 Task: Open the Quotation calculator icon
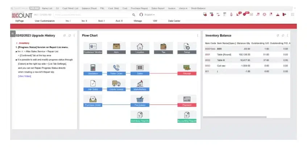[x=93, y=69]
